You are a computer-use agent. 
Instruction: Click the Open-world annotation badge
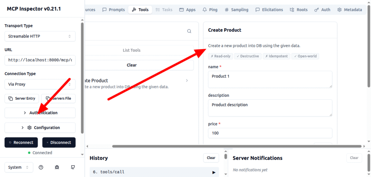pos(305,56)
